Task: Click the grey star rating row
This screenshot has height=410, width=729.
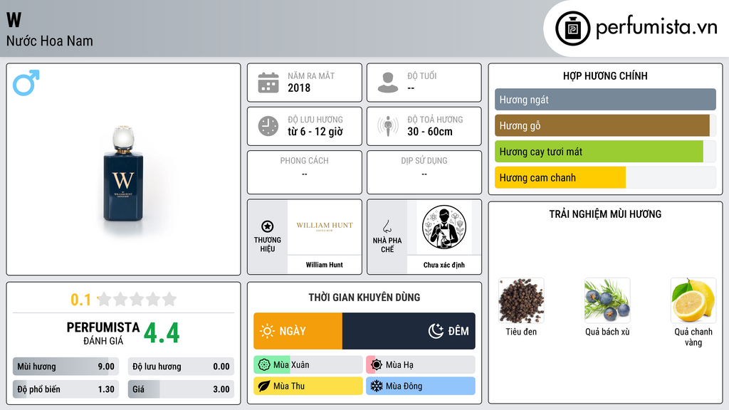Action: coord(137,300)
